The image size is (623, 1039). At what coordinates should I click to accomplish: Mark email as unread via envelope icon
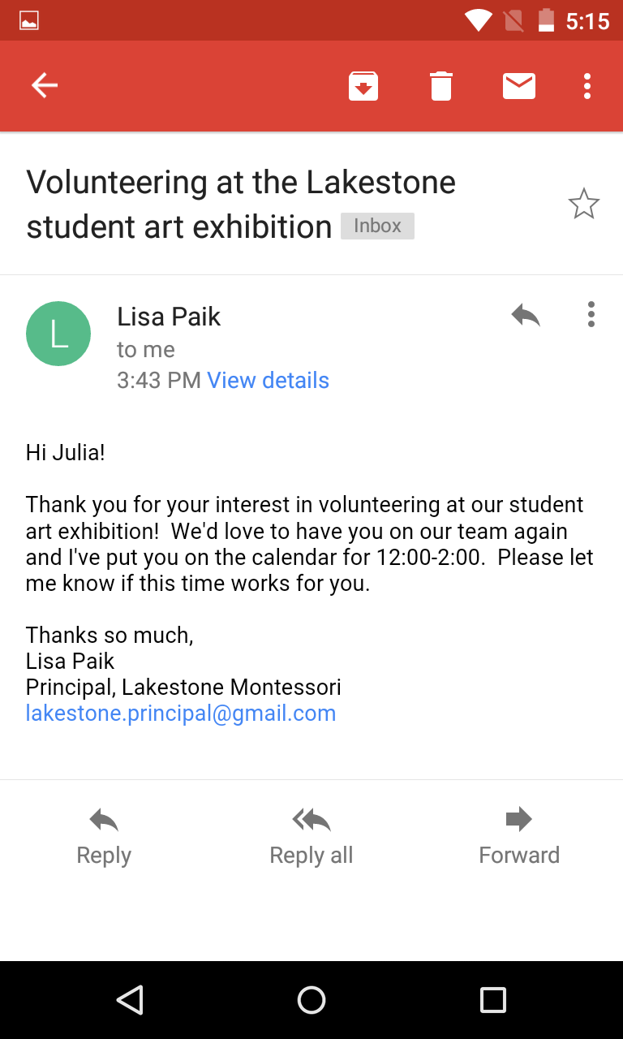click(x=519, y=85)
